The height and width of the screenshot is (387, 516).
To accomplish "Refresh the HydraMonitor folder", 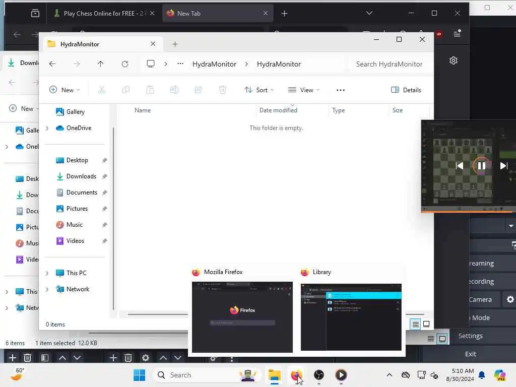I will click(x=125, y=64).
